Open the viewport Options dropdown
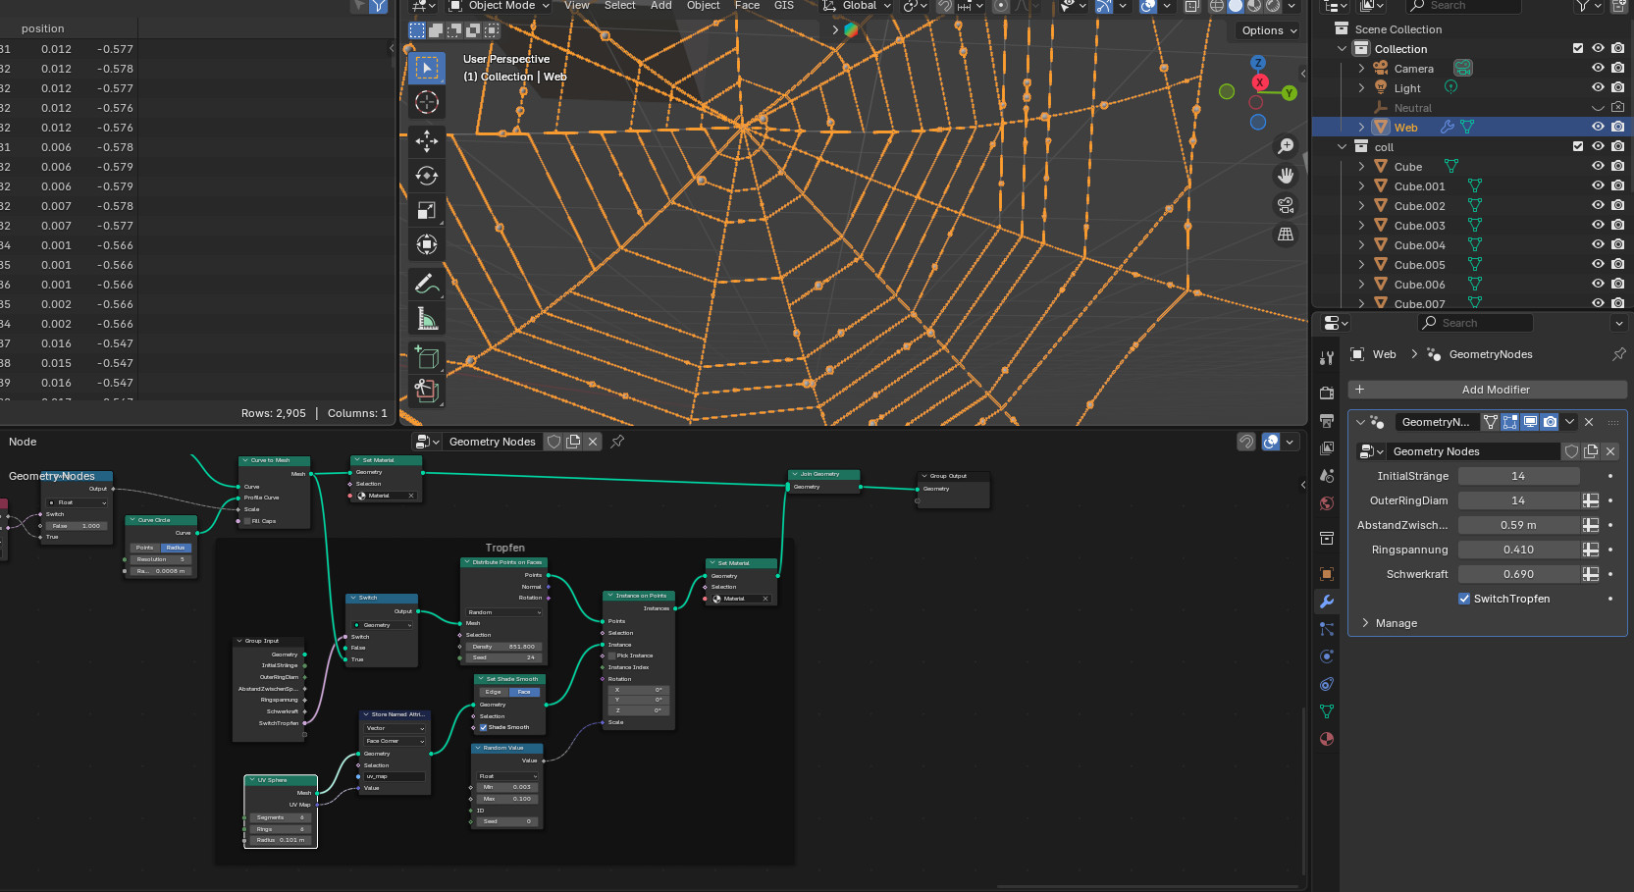This screenshot has width=1634, height=892. (1269, 30)
